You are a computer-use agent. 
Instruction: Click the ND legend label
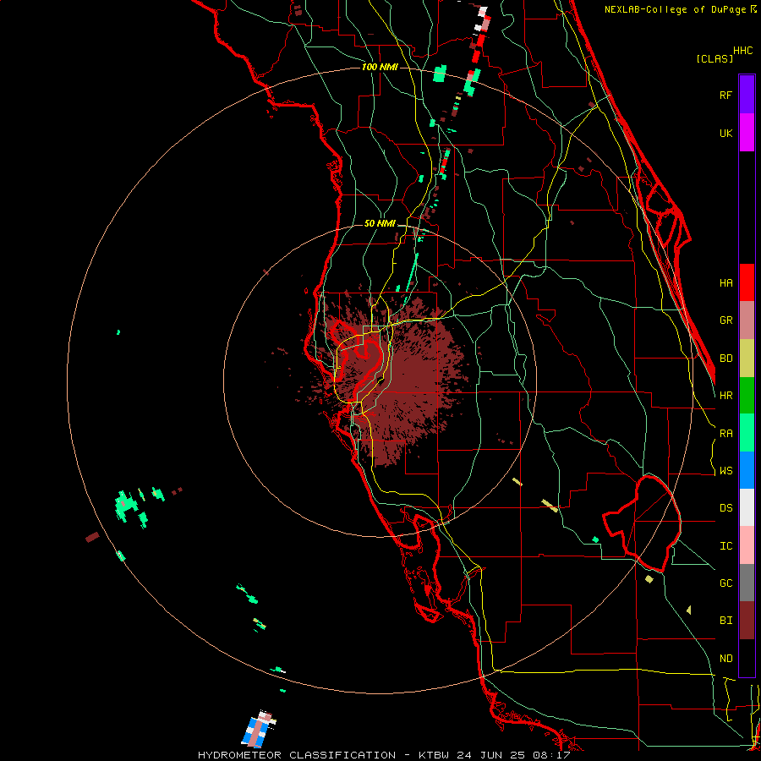(725, 659)
